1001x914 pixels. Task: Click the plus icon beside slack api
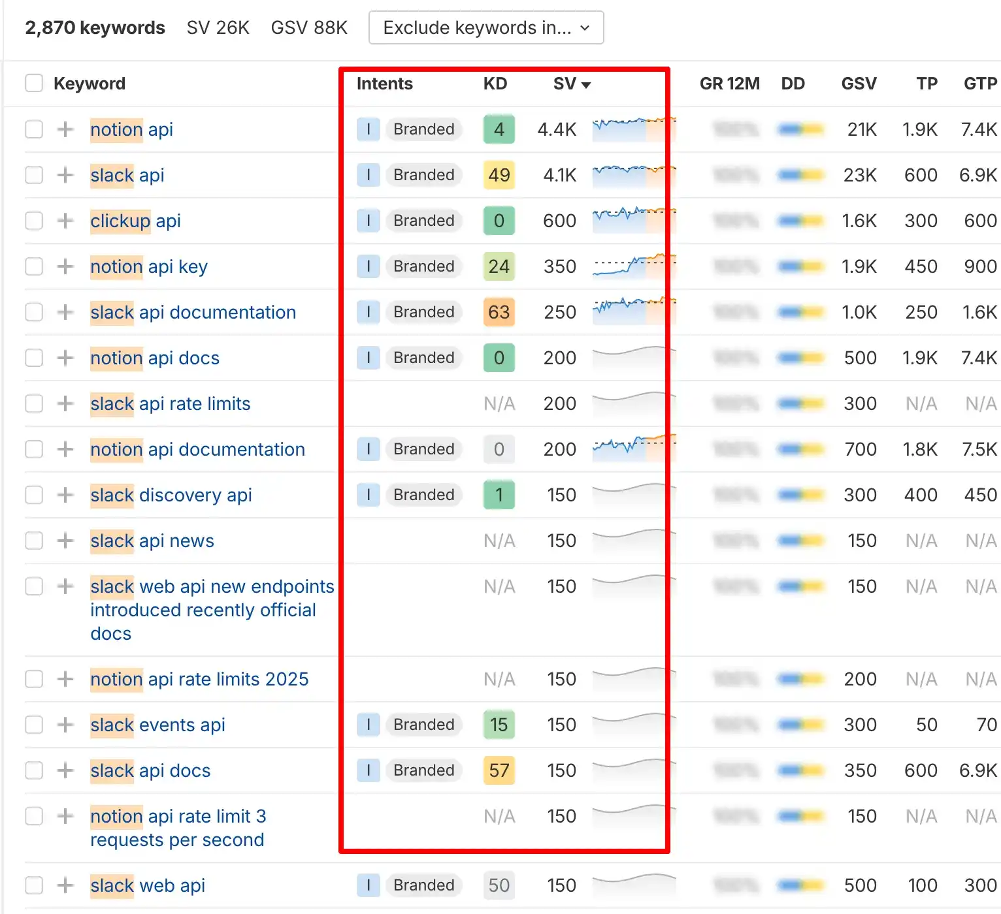[x=65, y=175]
